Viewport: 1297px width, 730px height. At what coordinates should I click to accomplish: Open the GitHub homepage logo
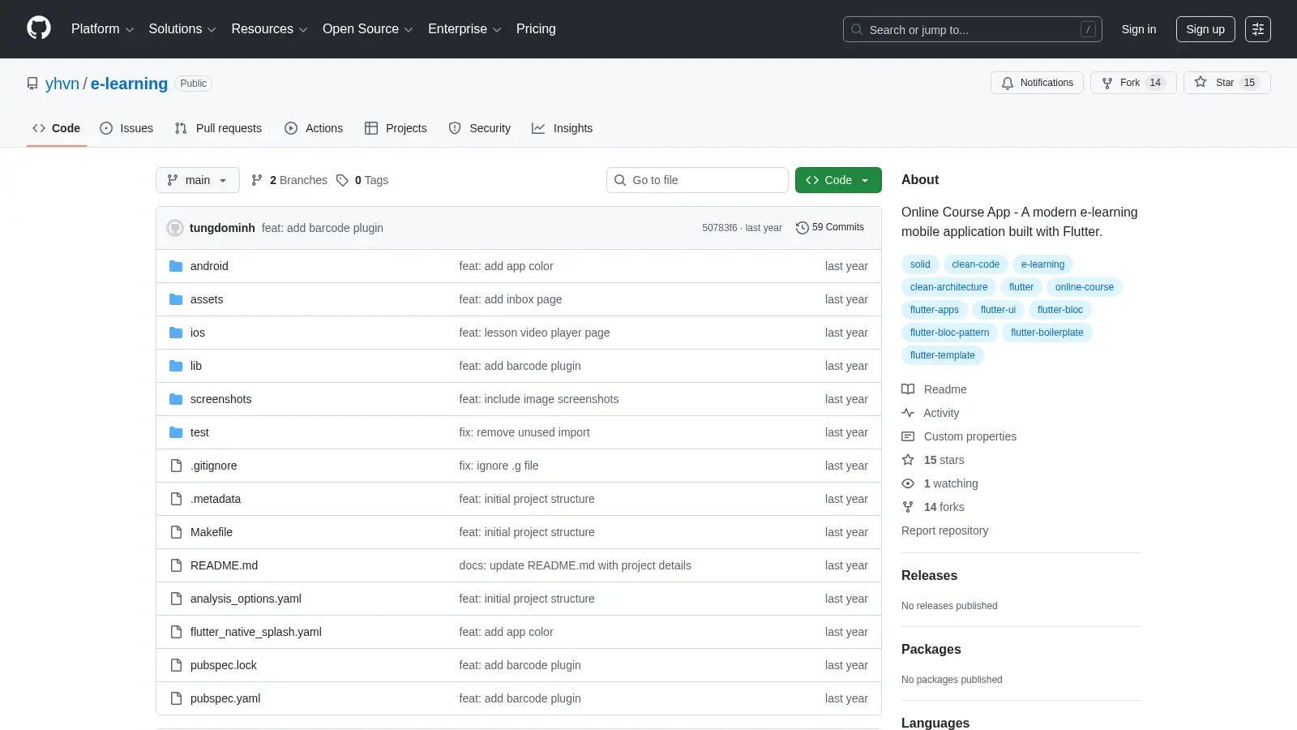tap(39, 28)
